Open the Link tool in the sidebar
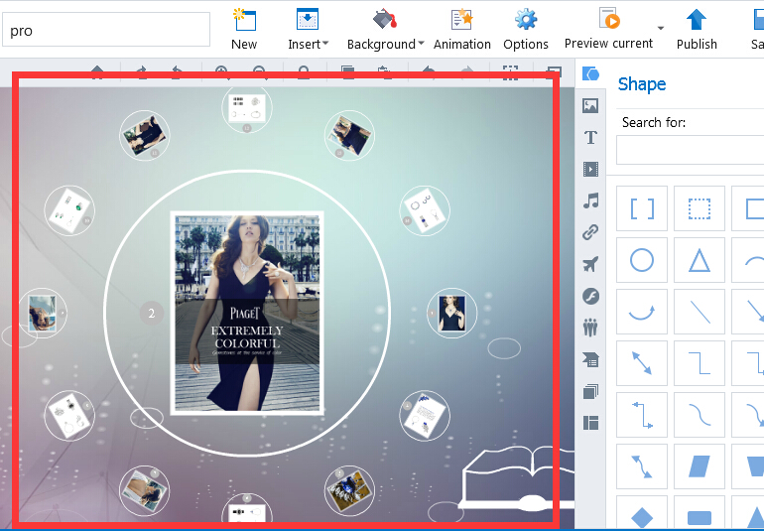Viewport: 764px width, 531px height. click(x=590, y=232)
